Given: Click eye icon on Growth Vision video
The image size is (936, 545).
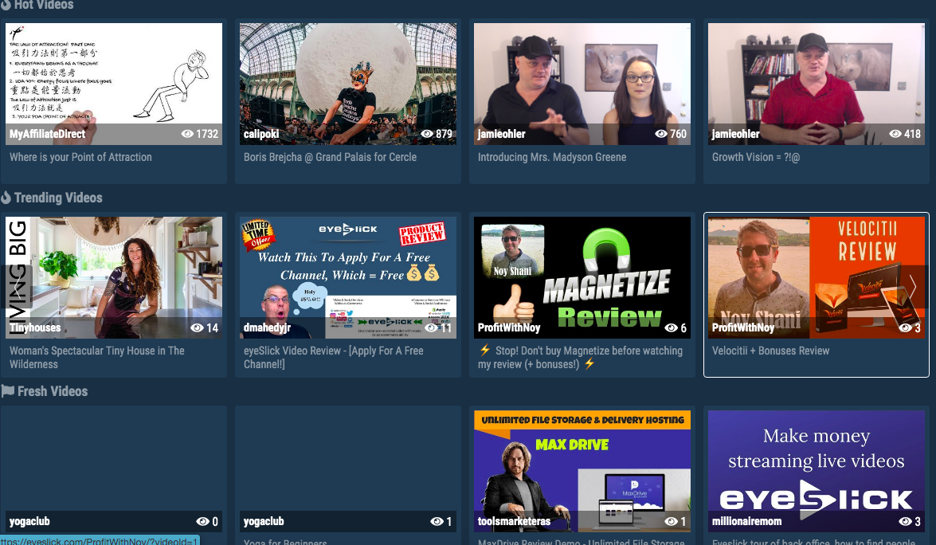Looking at the screenshot, I should coord(895,134).
